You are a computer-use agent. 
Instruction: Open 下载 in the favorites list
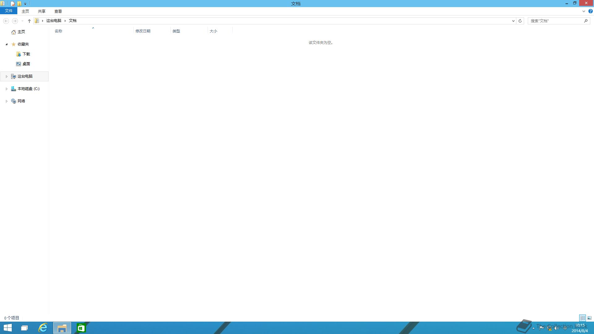pos(26,54)
